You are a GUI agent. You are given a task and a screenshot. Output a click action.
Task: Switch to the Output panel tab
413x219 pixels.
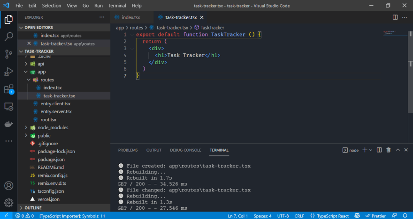click(154, 150)
